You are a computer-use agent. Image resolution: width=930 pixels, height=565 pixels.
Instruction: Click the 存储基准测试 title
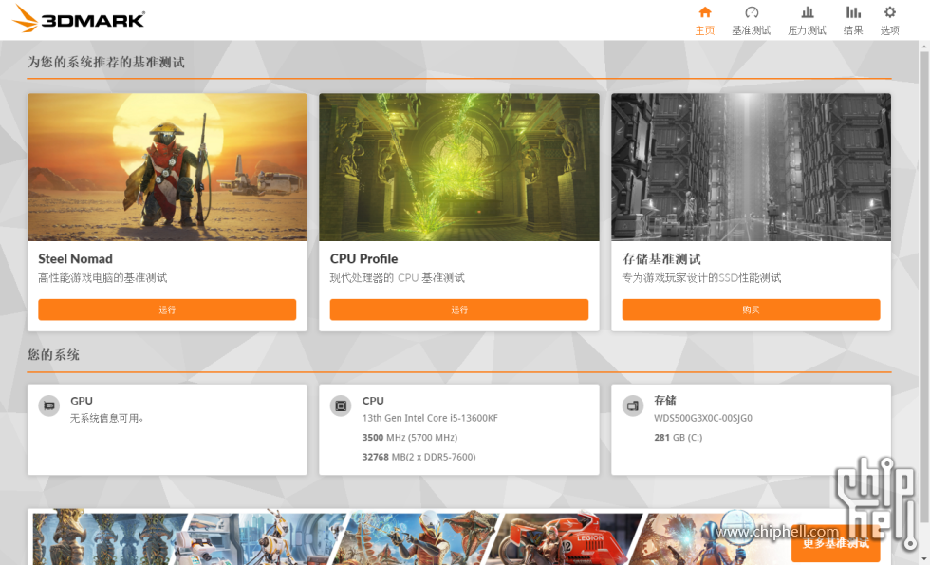click(x=661, y=258)
